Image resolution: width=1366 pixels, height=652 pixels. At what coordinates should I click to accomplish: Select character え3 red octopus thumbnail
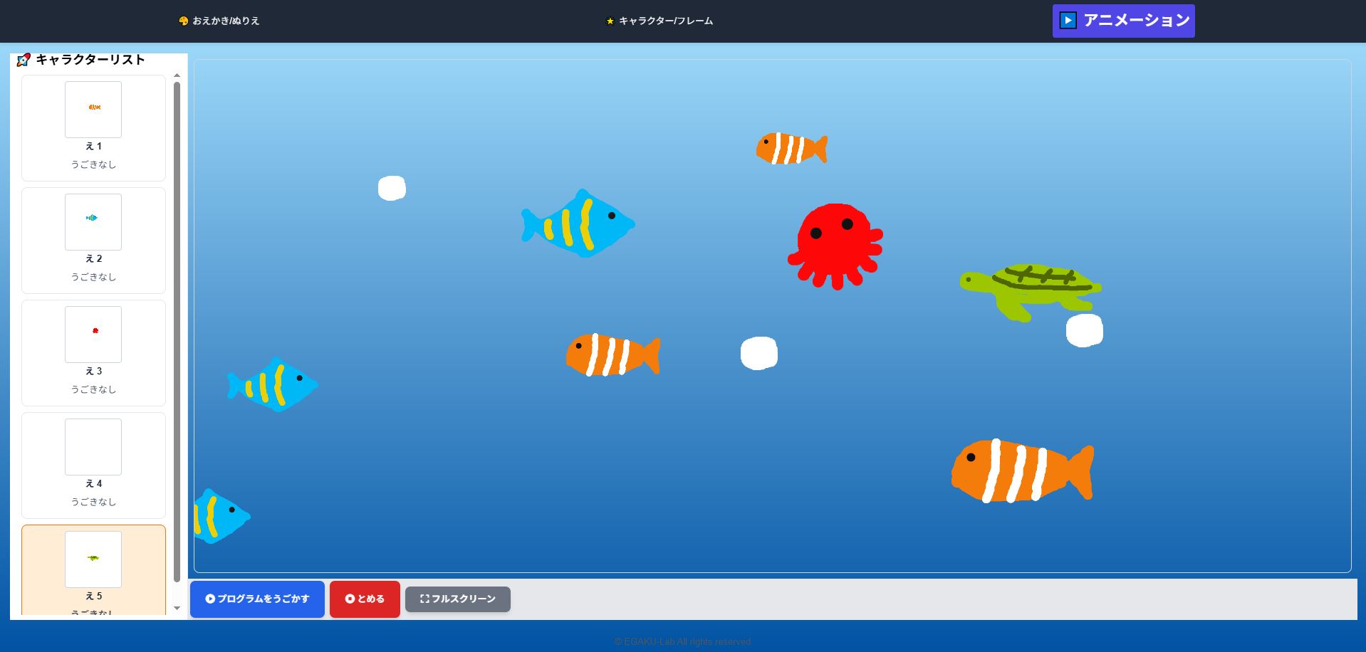(x=93, y=335)
